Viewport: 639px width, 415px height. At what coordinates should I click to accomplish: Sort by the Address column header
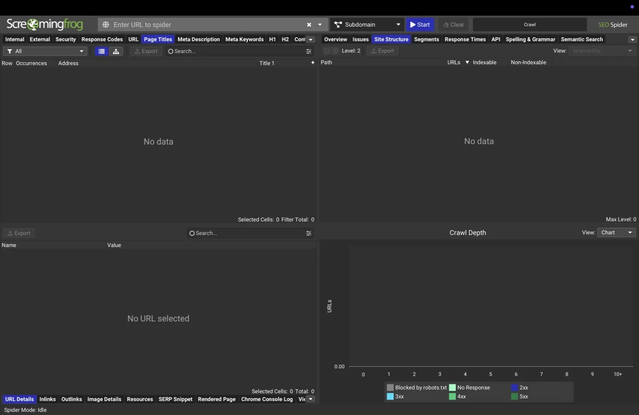pos(68,63)
